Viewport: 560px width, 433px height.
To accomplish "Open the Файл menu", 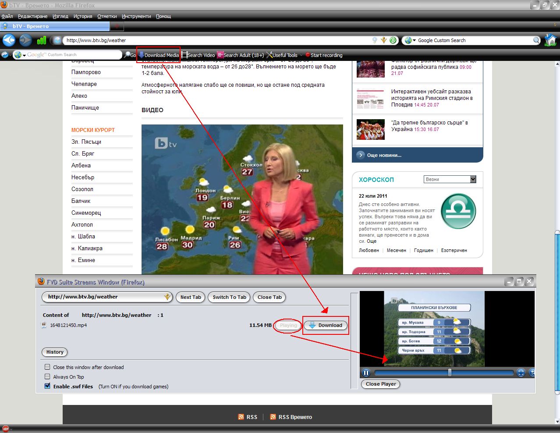I will 7,16.
